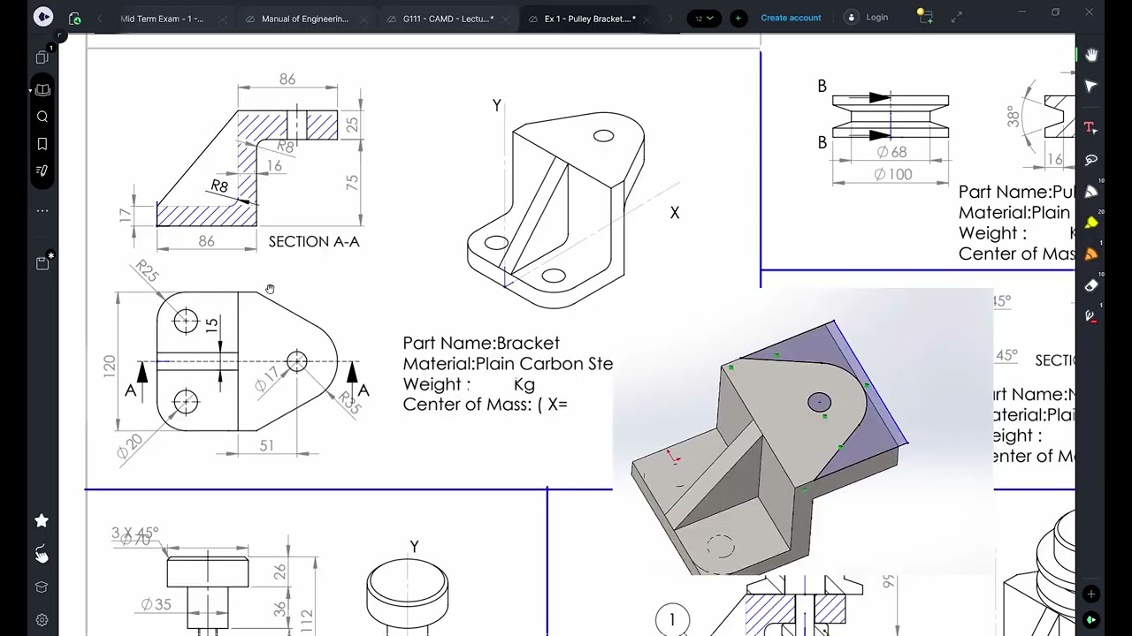The image size is (1132, 636).
Task: Switch to Mid Term Exam tab
Action: point(162,19)
